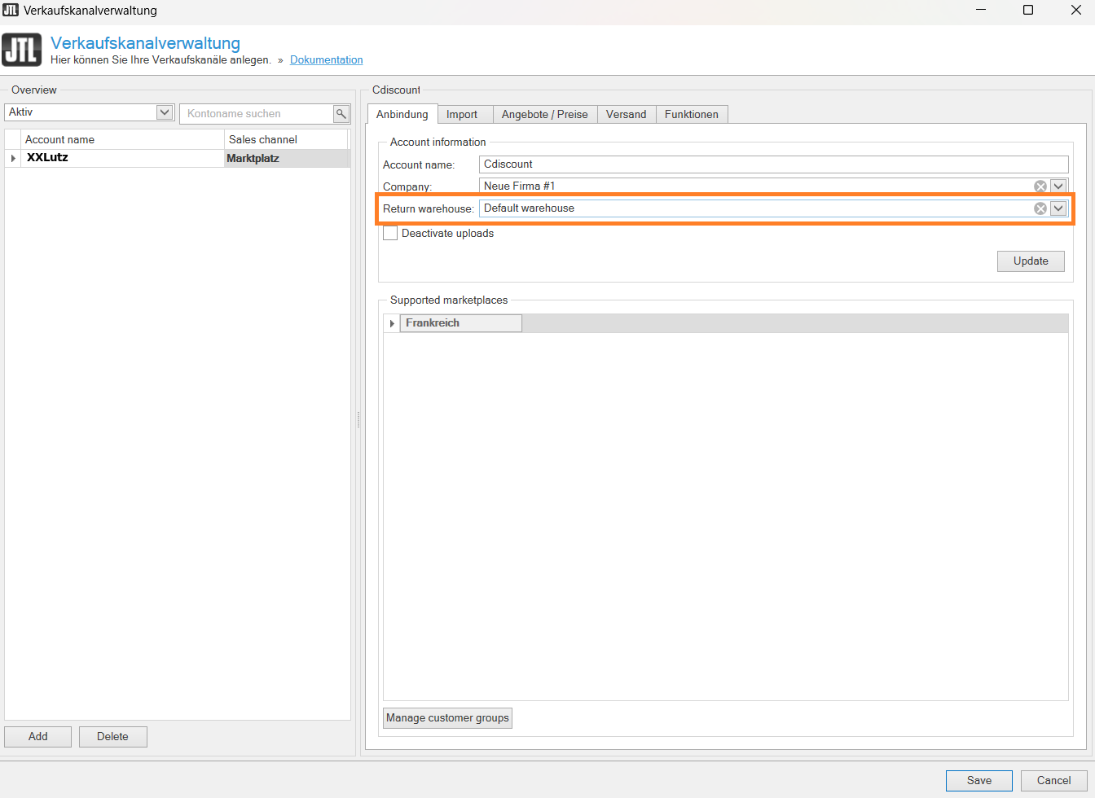This screenshot has height=798, width=1095.
Task: Open the Dokumentation link
Action: coord(326,60)
